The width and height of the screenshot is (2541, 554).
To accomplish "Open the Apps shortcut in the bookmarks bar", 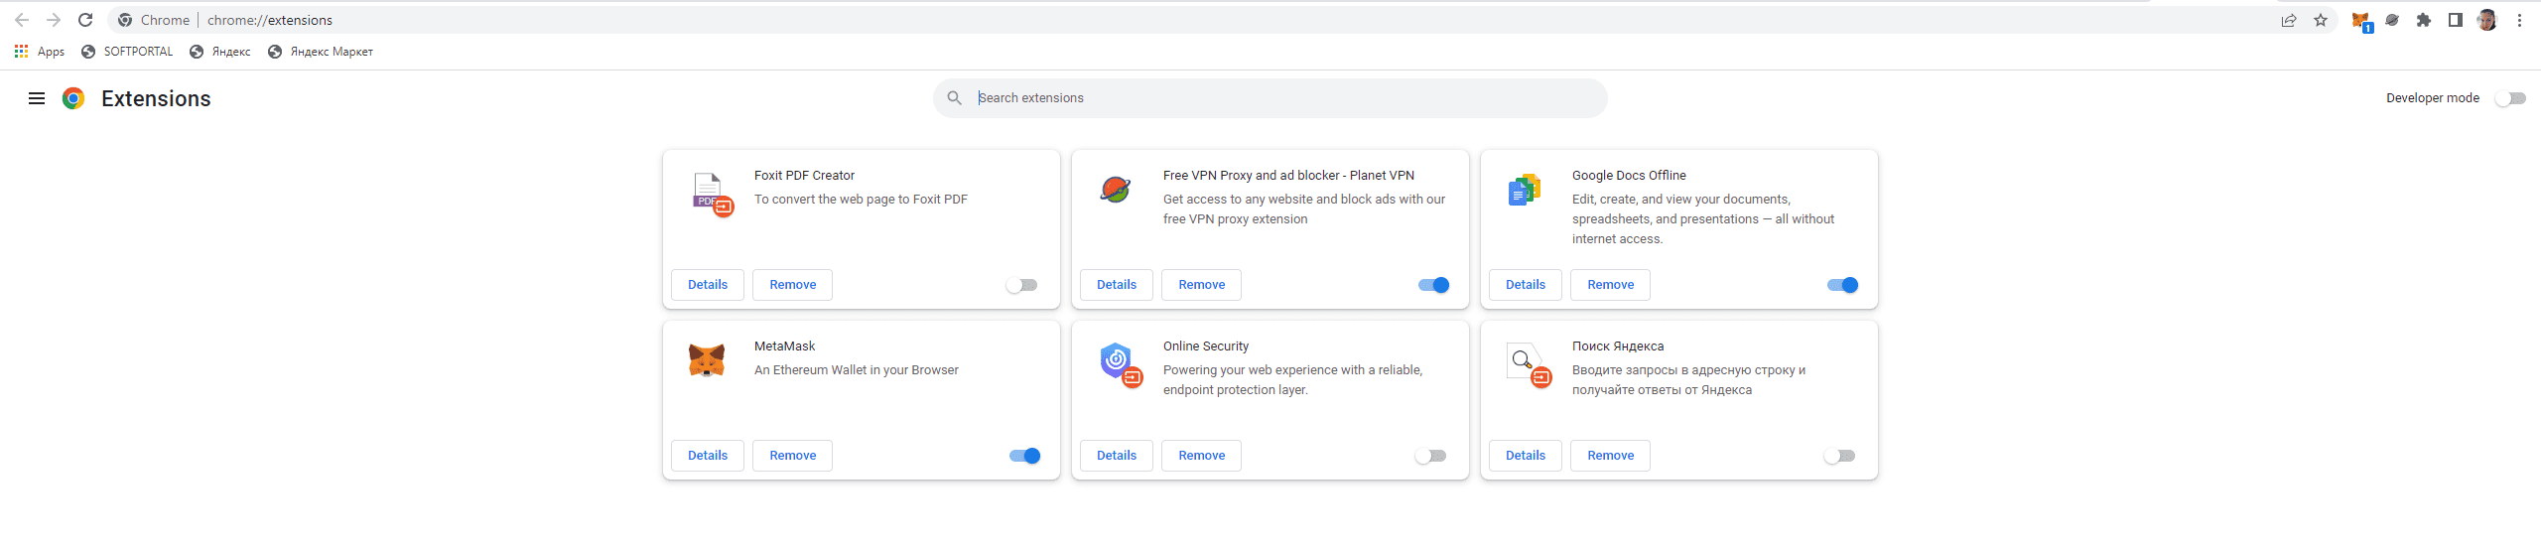I will tap(40, 52).
